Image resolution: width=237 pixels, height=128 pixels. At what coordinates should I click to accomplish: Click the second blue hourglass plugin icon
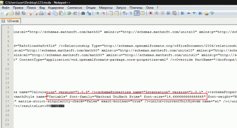click(200, 13)
